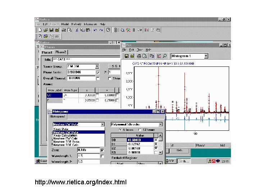Switch to the Phase2 tab
Image resolution: width=259 pixels, height=194 pixels.
pyautogui.click(x=61, y=52)
